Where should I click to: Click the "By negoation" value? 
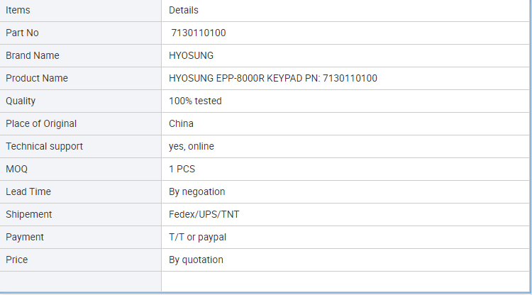click(x=197, y=191)
